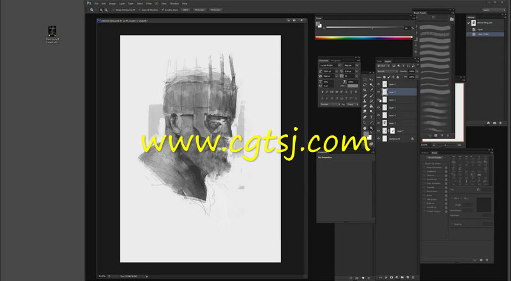This screenshot has height=281, width=511.
Task: Select the Crop tool
Action: pyautogui.click(x=365, y=90)
